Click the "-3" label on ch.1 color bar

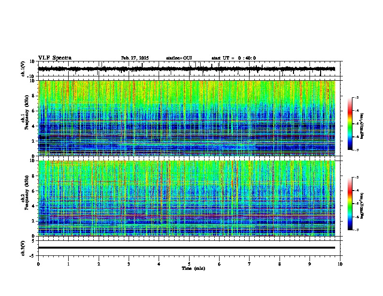tap(356, 97)
